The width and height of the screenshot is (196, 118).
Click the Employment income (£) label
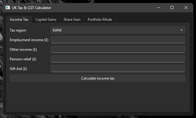click(29, 40)
